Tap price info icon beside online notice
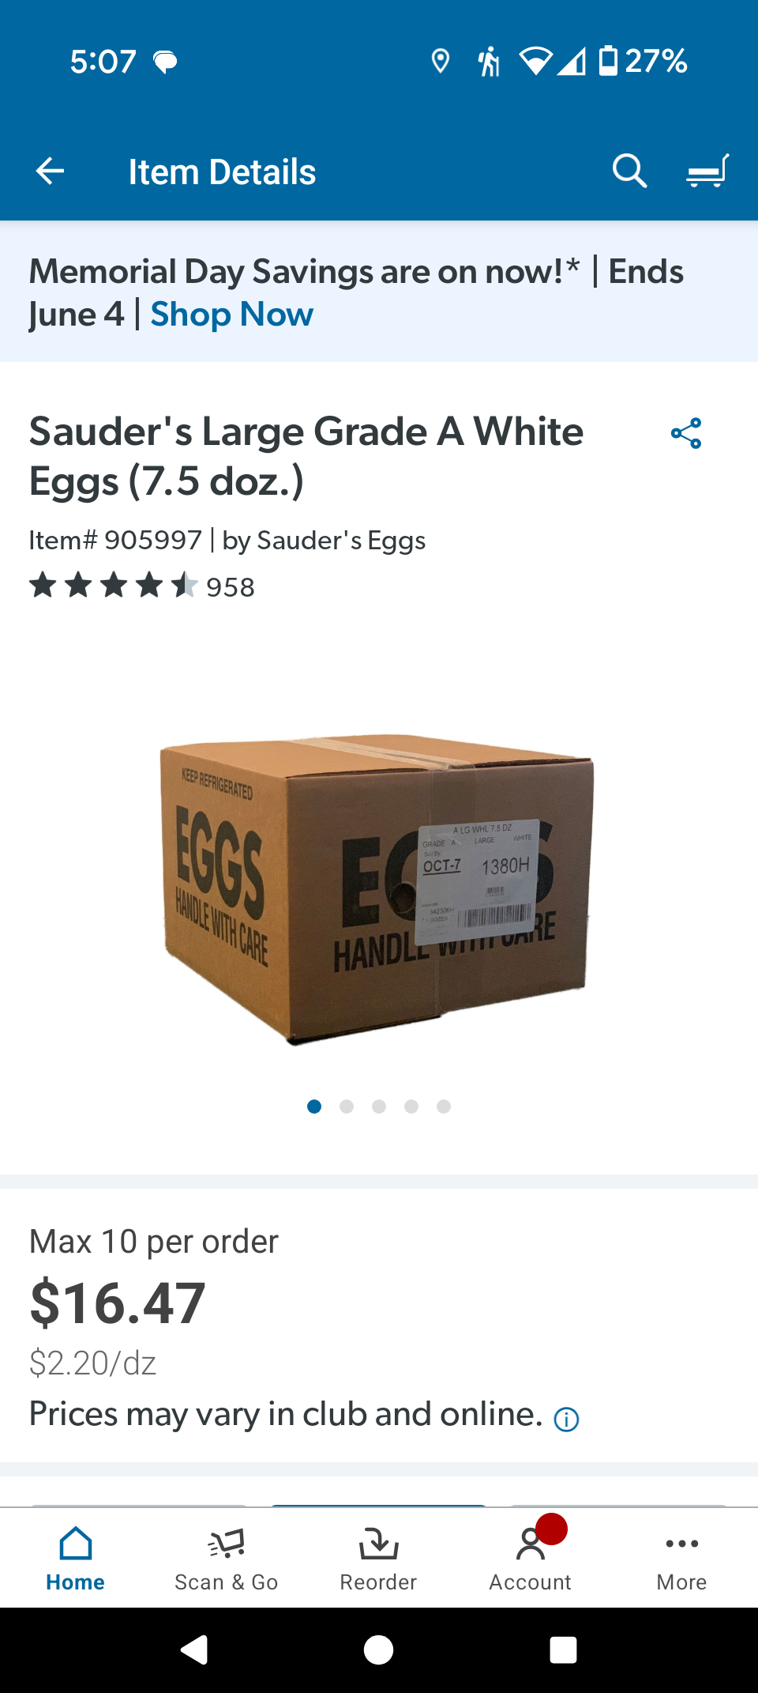Image resolution: width=758 pixels, height=1693 pixels. [x=566, y=1420]
